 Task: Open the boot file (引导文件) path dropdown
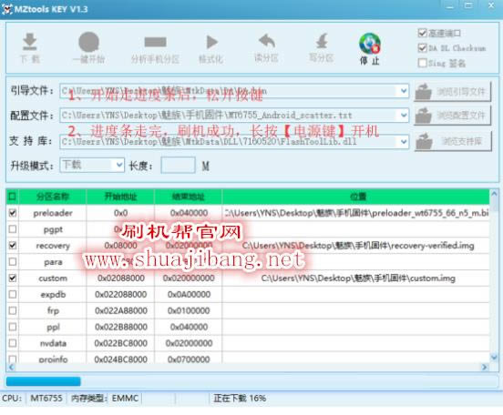point(404,91)
